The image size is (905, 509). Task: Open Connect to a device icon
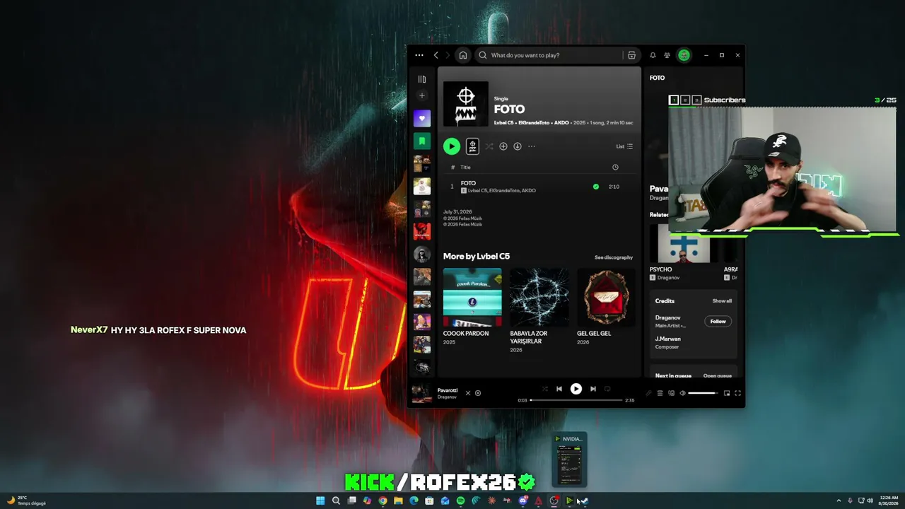pos(671,393)
